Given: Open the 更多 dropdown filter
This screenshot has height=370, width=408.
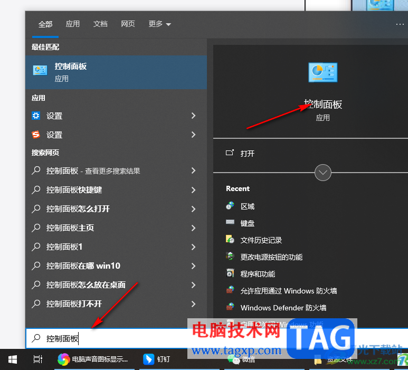Looking at the screenshot, I should [x=159, y=24].
